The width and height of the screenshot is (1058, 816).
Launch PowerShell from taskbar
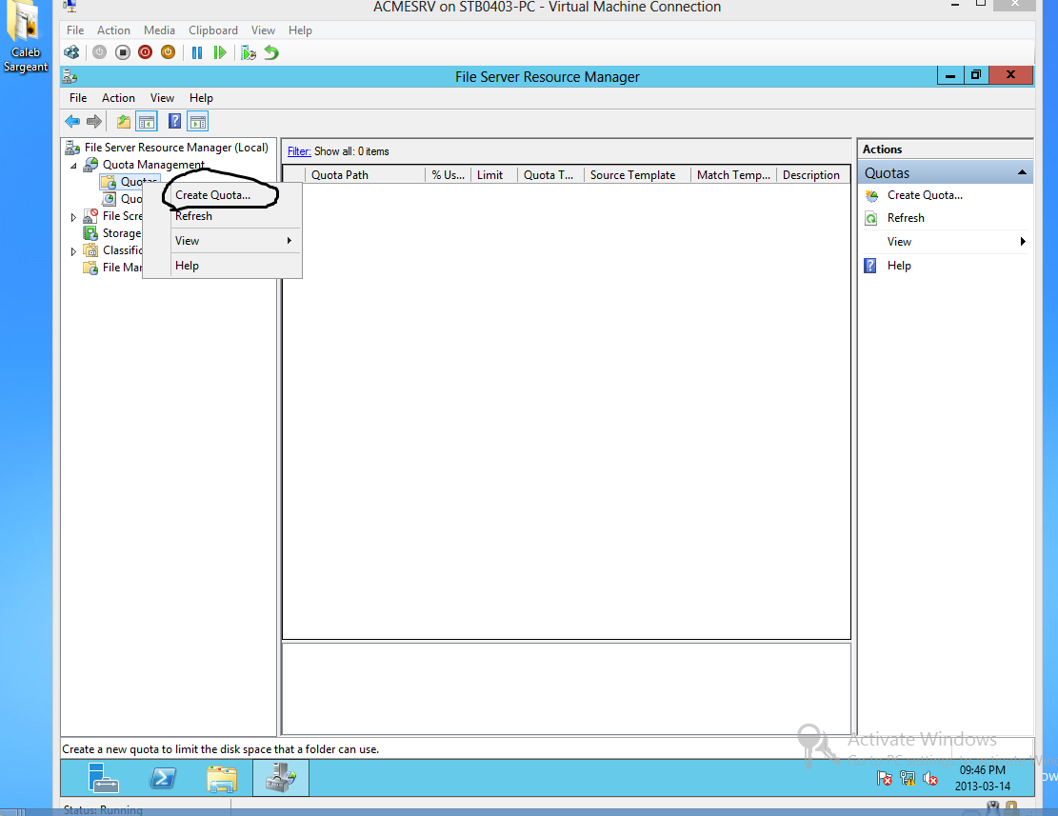click(x=163, y=778)
